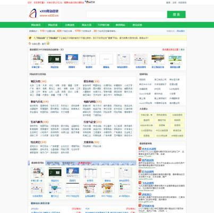Click red icon beside the gk99.com entry
This screenshot has height=213, width=214.
point(140,194)
